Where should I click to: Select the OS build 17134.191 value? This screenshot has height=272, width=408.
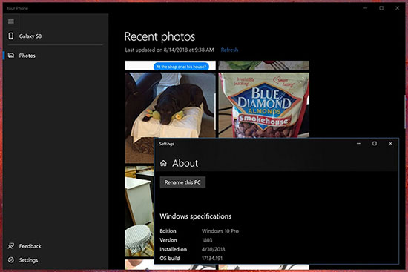pyautogui.click(x=212, y=259)
